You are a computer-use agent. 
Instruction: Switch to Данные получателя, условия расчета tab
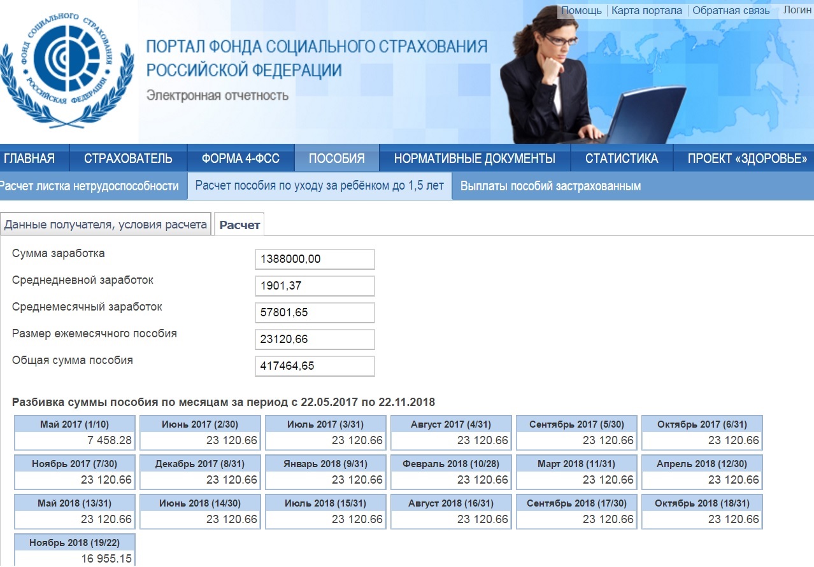coord(106,225)
